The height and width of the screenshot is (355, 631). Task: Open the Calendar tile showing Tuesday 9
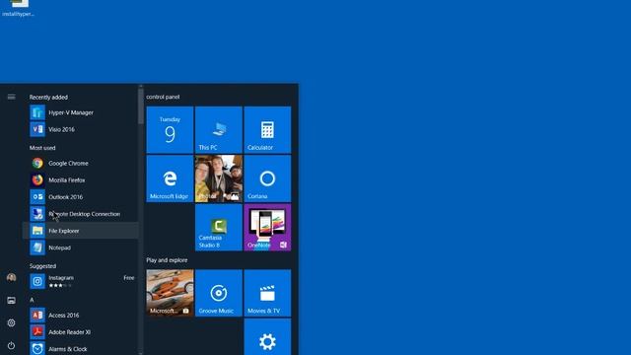[x=170, y=130]
